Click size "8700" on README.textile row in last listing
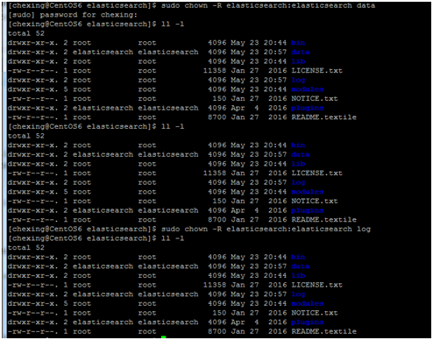The image size is (433, 340). pyautogui.click(x=217, y=332)
